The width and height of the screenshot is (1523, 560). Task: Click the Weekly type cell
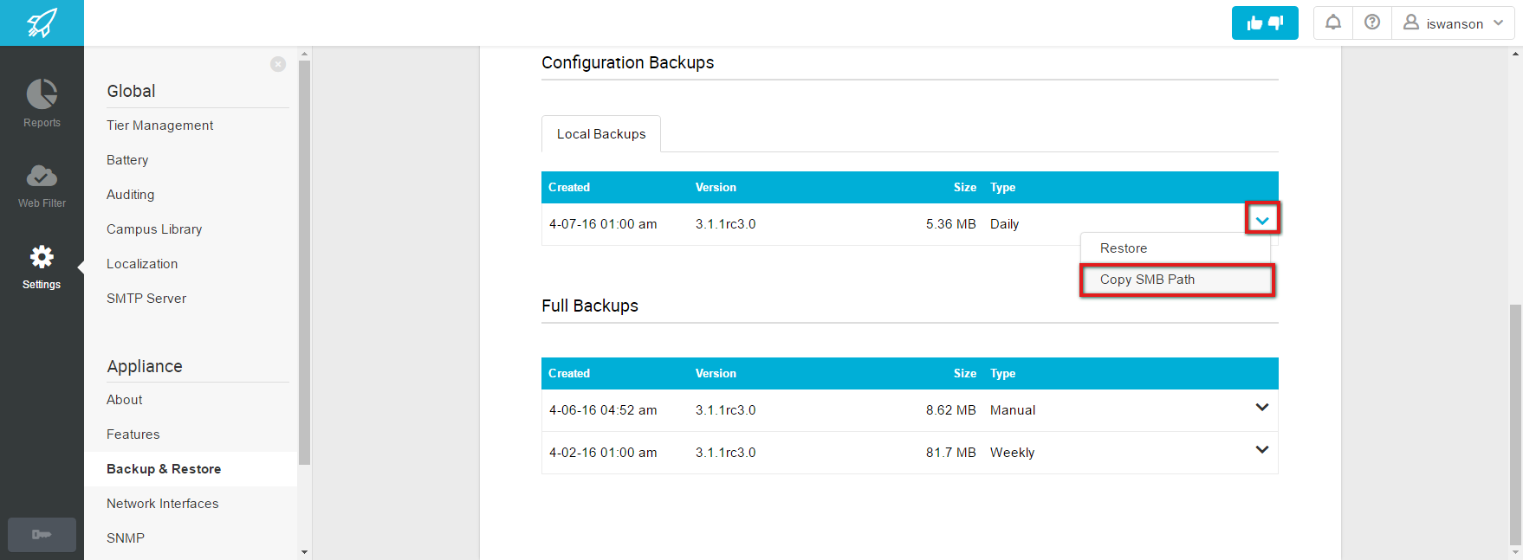(1012, 453)
